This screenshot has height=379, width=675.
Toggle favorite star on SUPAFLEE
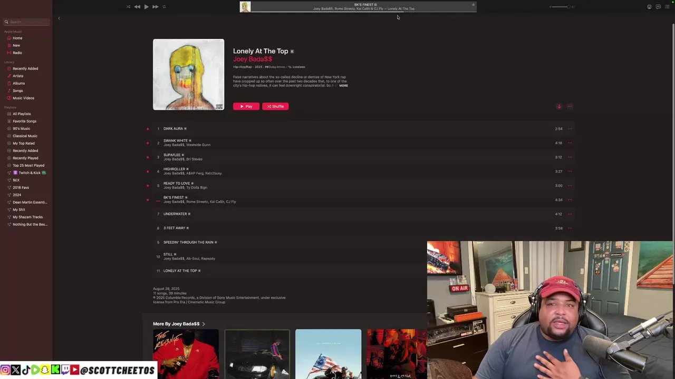point(148,157)
